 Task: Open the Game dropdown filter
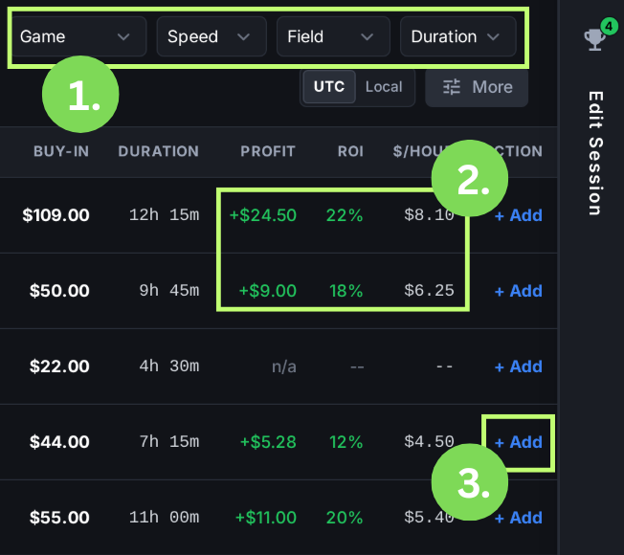click(77, 36)
